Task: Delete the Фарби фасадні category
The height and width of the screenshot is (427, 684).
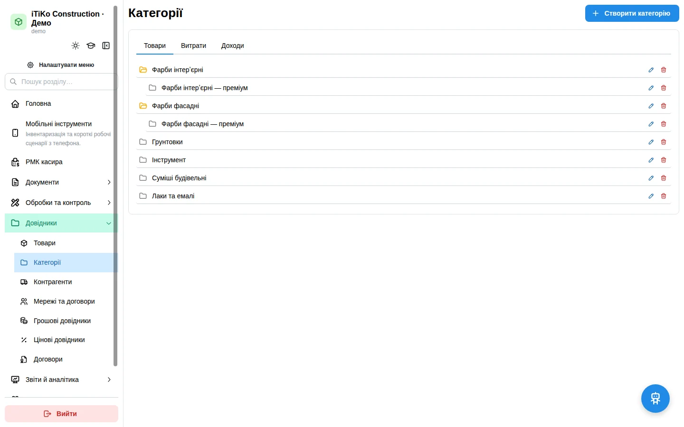Action: click(x=664, y=106)
